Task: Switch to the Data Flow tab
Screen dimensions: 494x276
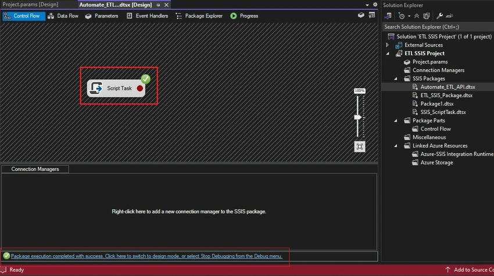Action: point(63,16)
